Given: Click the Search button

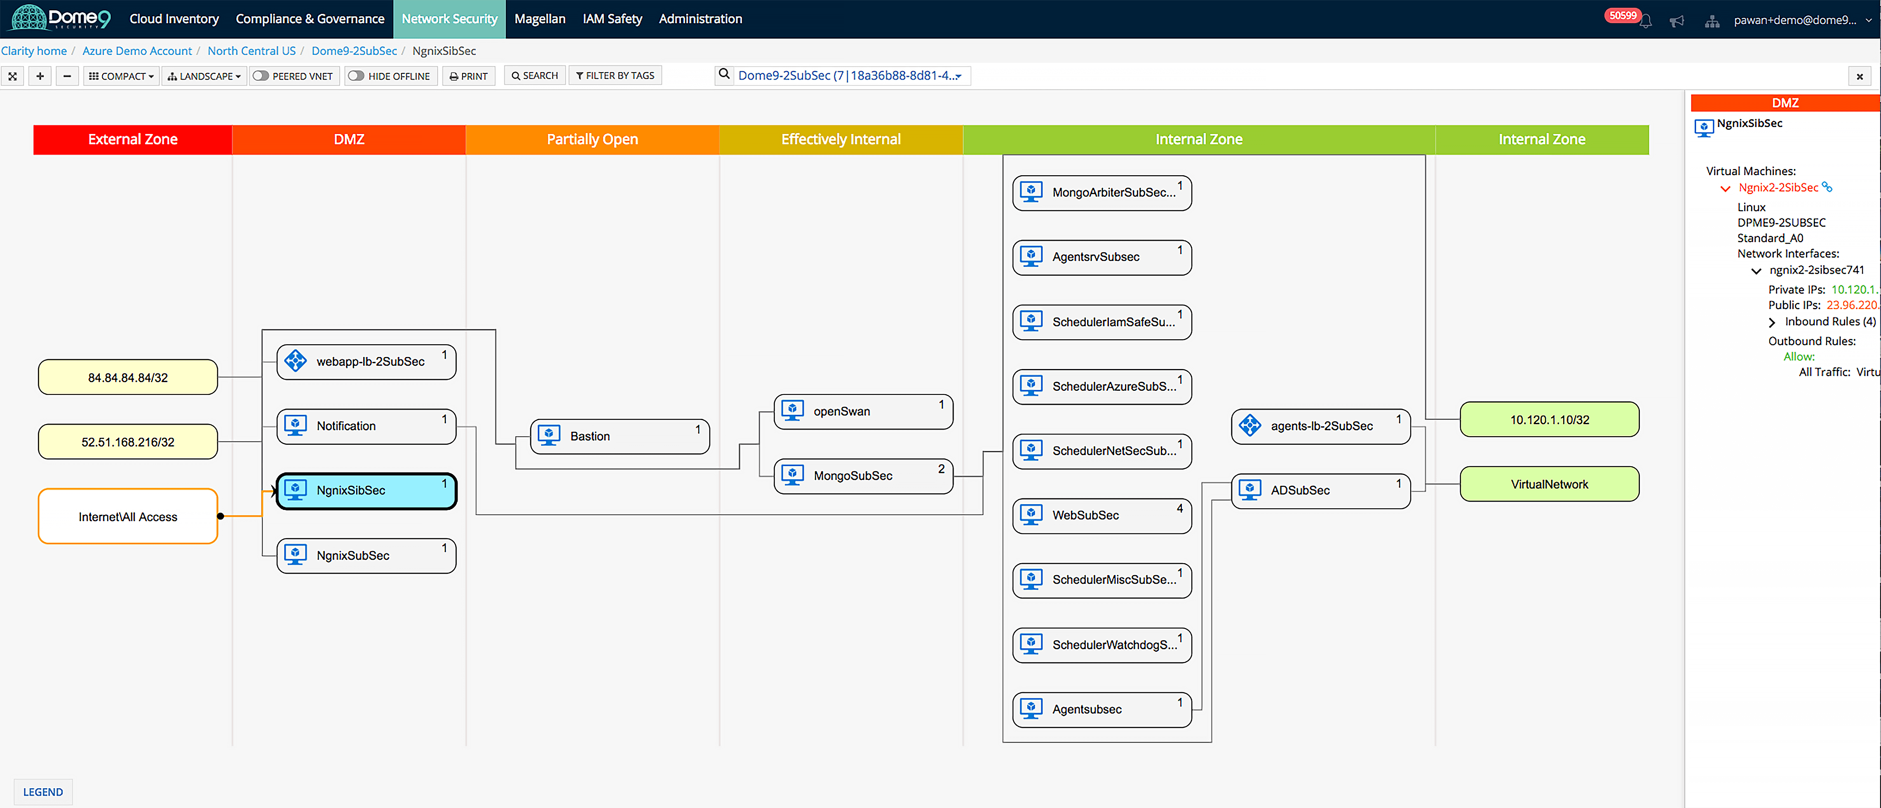Looking at the screenshot, I should click(x=535, y=75).
